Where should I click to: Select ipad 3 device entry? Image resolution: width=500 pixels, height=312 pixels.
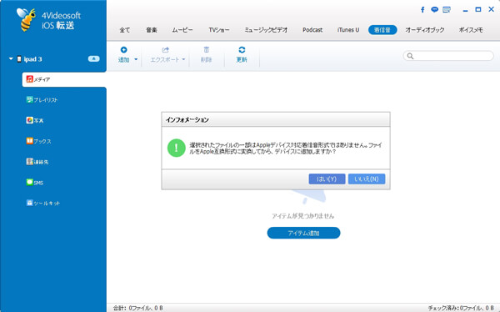tap(29, 59)
